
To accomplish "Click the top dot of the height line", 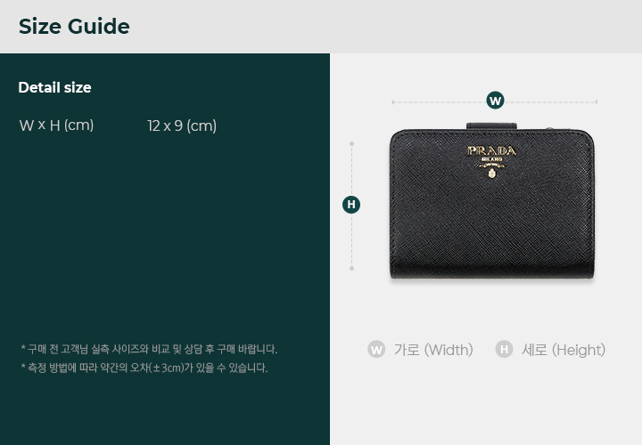I will (351, 144).
